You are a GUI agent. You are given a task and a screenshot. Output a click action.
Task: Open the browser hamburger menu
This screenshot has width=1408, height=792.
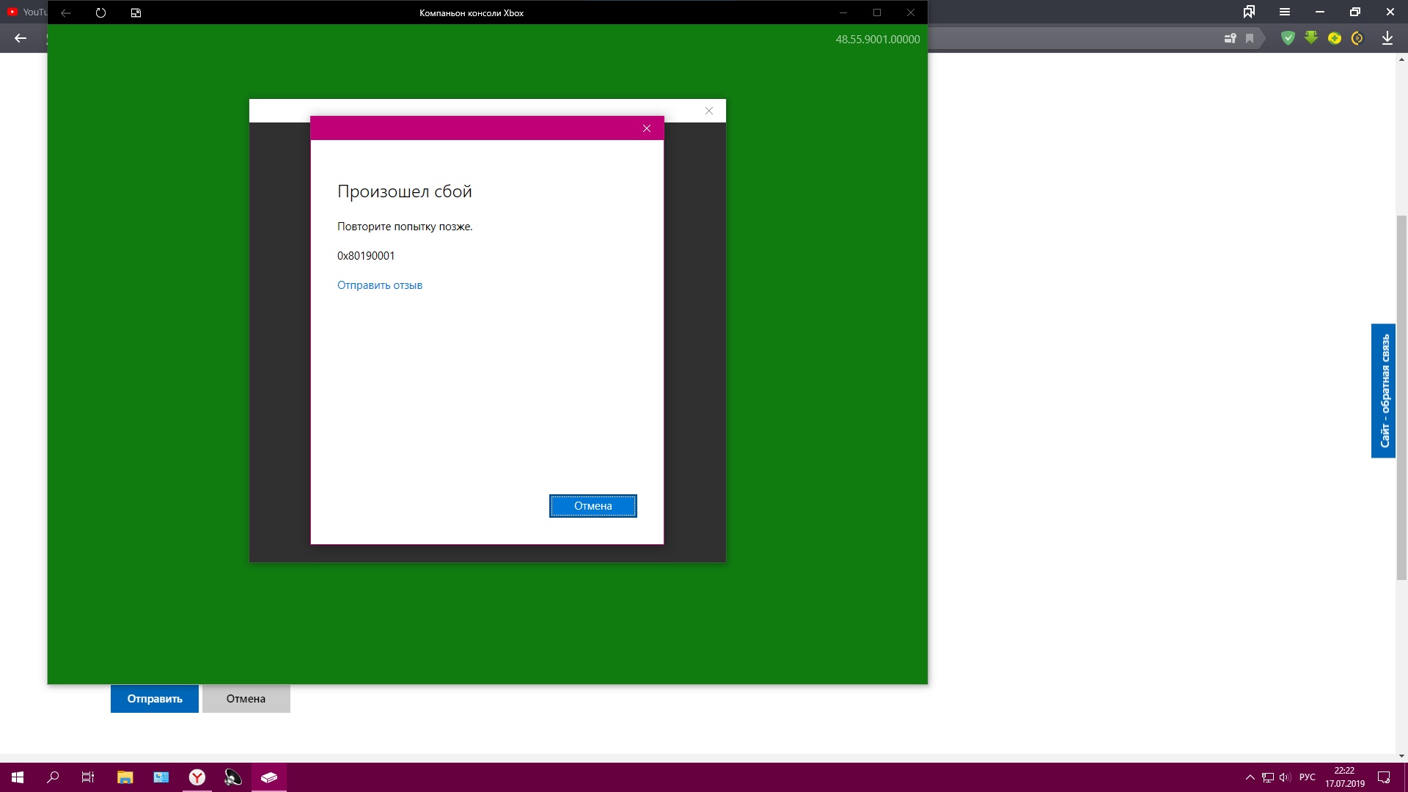1285,12
